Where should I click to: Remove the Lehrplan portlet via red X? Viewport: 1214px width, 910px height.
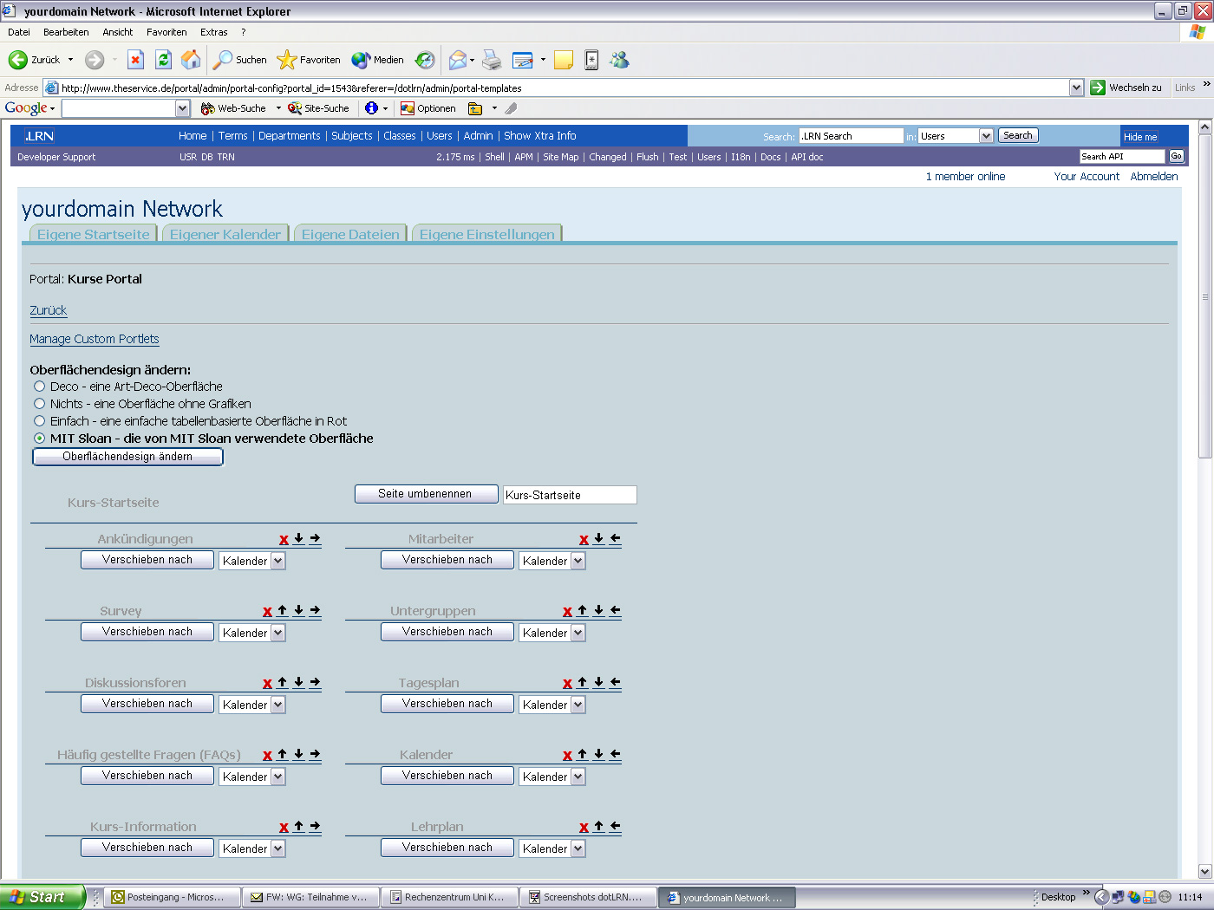tap(584, 827)
